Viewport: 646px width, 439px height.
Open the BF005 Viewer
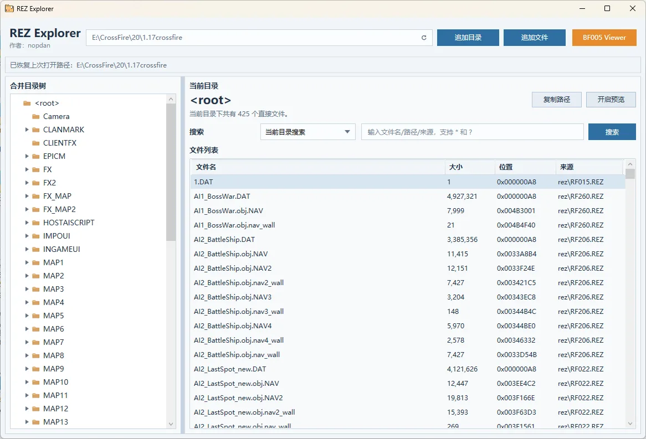(604, 38)
